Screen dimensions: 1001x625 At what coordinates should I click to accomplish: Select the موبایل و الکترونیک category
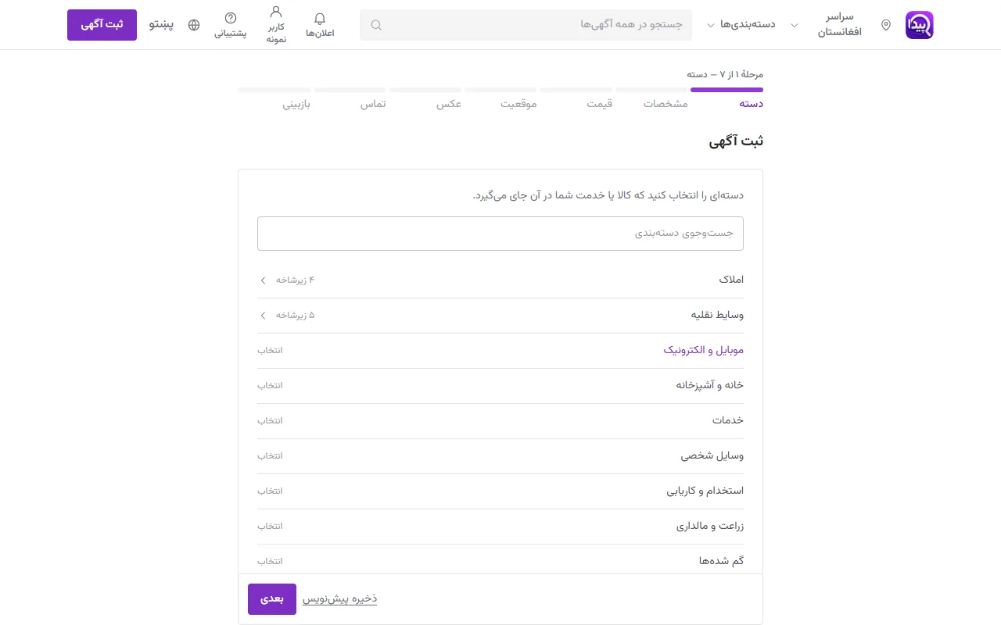pos(500,350)
